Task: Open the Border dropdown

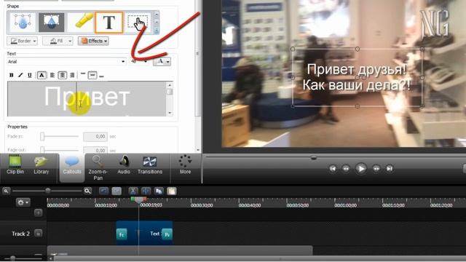Action: click(23, 41)
